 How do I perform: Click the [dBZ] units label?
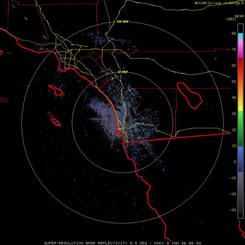click(x=231, y=19)
